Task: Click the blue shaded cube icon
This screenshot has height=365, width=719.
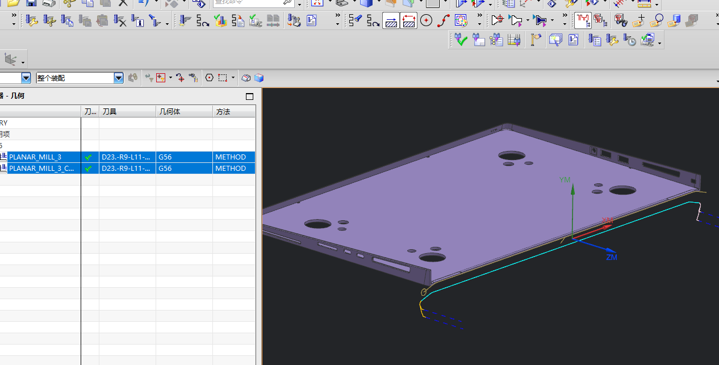Action: click(259, 78)
